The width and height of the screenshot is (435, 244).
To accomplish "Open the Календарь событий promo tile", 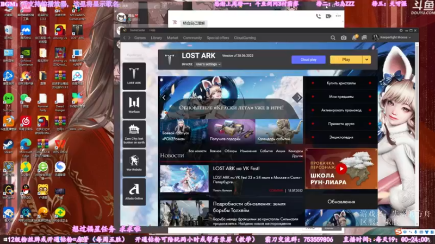I will click(279, 131).
